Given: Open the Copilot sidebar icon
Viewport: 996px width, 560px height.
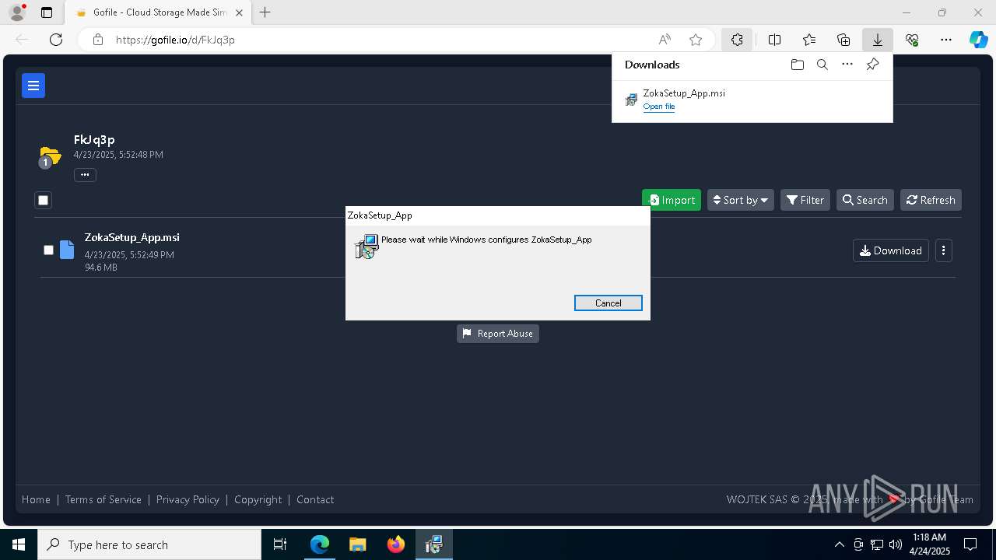Looking at the screenshot, I should coord(979,40).
